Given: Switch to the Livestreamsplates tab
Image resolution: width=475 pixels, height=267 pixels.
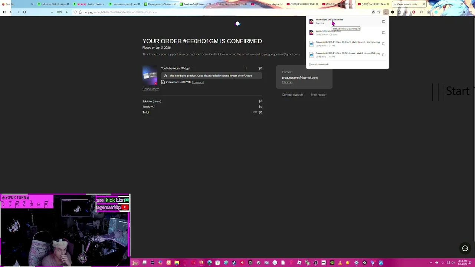Looking at the screenshot, I should pos(124,4).
